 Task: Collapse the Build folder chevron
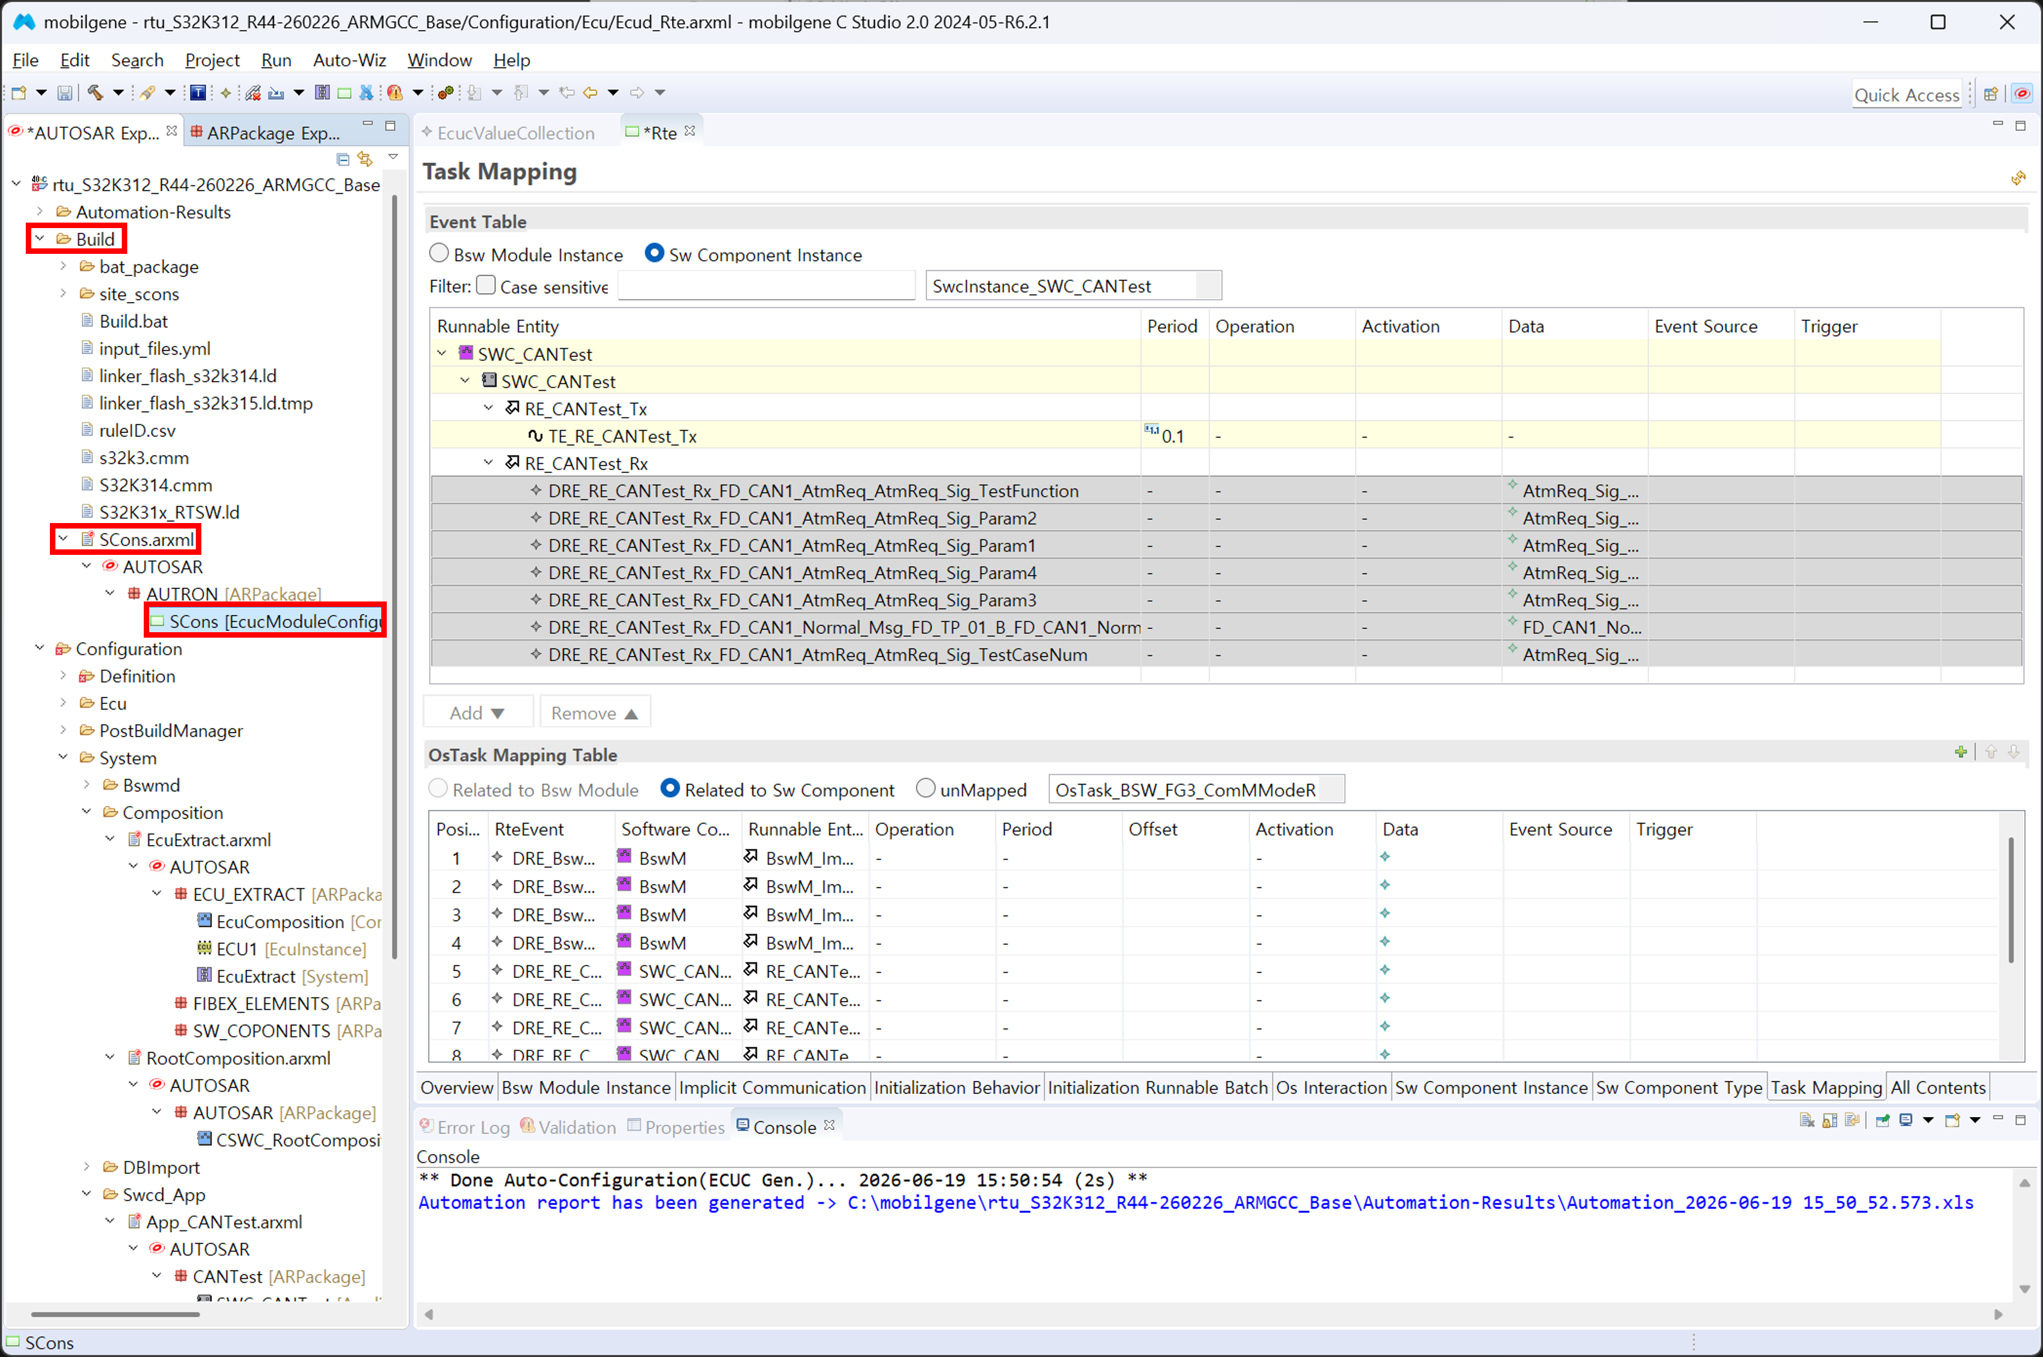click(x=40, y=239)
